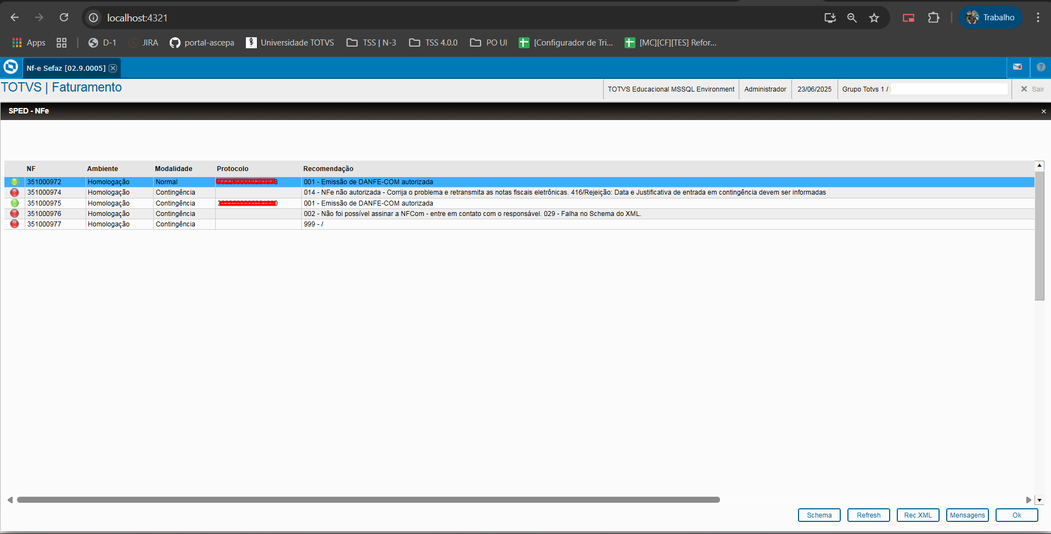Select NF number 351000975
This screenshot has width=1051, height=534.
pos(44,203)
